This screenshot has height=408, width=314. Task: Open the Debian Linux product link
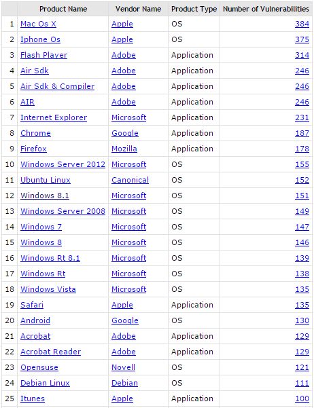(45, 383)
